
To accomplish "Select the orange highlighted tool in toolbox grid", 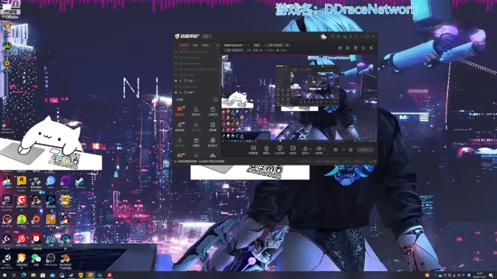I will point(180,111).
